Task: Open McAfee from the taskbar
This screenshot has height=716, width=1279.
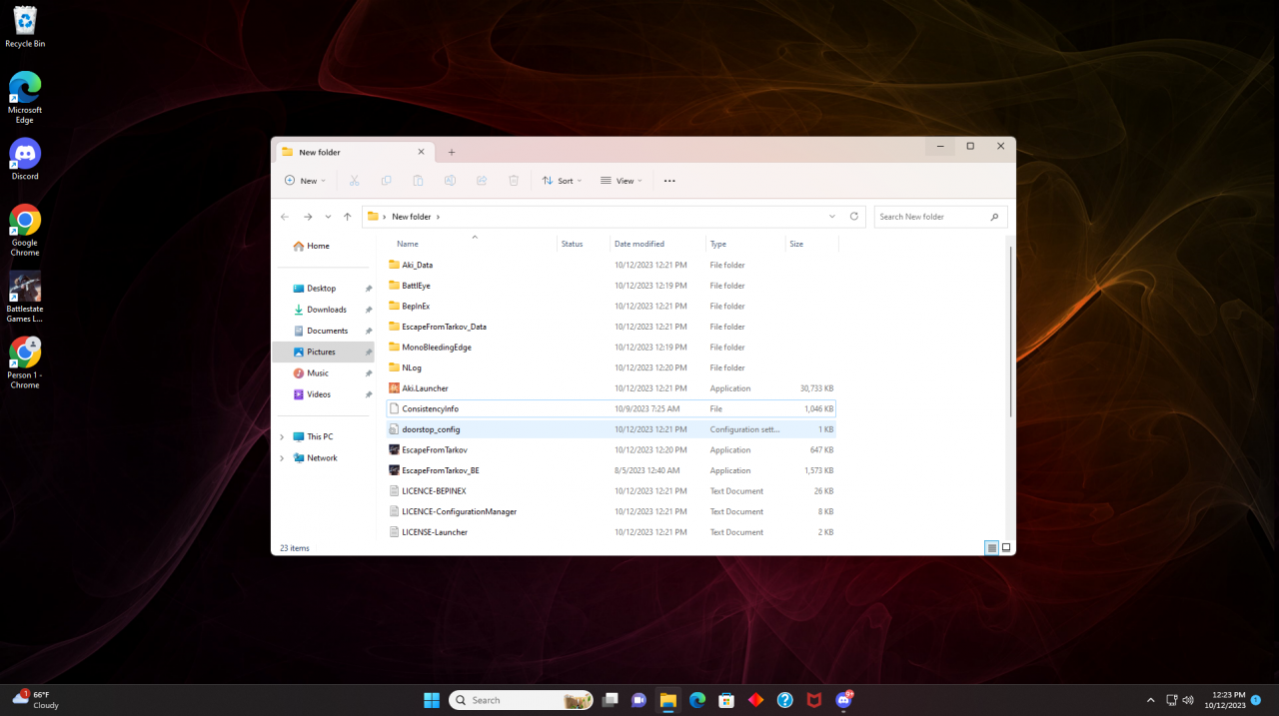Action: coord(814,700)
